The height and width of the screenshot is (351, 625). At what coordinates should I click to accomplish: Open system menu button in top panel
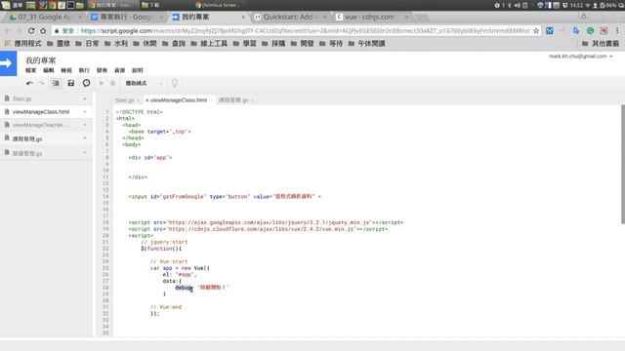(12, 5)
